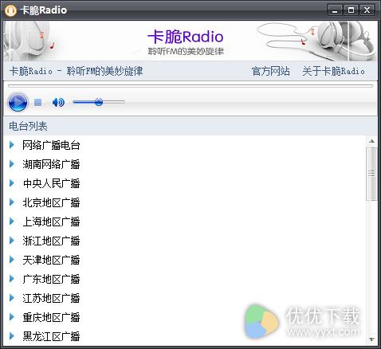Open the 官方网站 link
The width and height of the screenshot is (381, 349).
click(270, 71)
